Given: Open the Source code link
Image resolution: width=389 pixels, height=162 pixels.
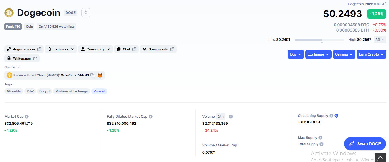Looking at the screenshot, I should 158,49.
